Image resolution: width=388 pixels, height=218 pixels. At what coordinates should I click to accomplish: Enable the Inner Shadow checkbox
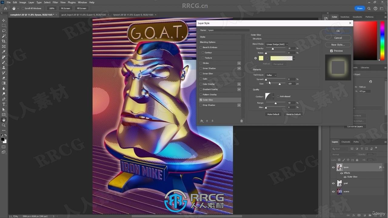(x=201, y=68)
